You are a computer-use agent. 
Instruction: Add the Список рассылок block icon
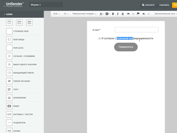tap(9, 81)
